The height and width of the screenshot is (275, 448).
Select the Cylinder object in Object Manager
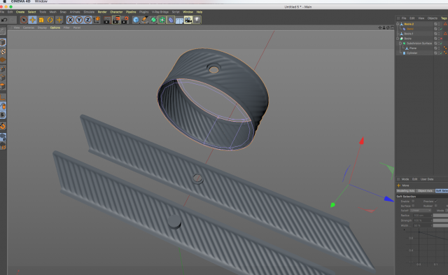tap(412, 53)
